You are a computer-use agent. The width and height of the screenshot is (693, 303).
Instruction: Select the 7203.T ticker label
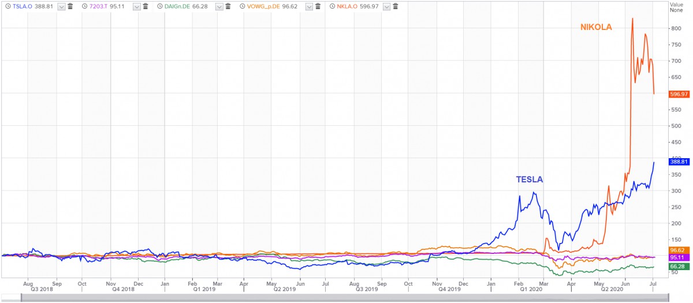click(98, 6)
